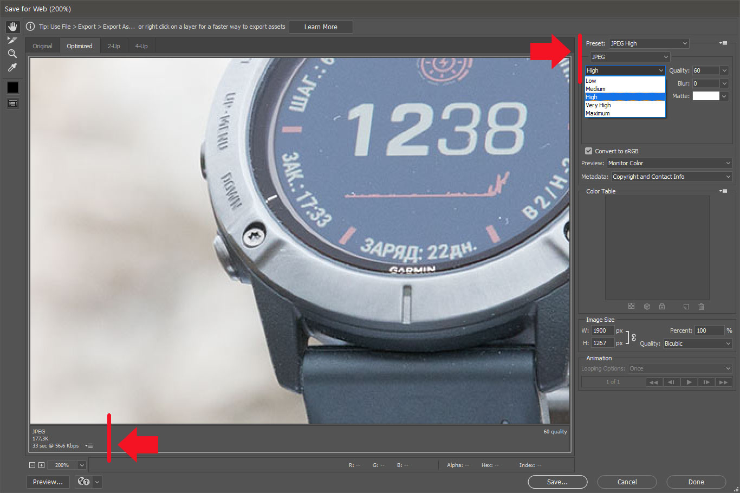Image resolution: width=740 pixels, height=493 pixels.
Task: Click the zoom in plus icon
Action: coord(41,465)
